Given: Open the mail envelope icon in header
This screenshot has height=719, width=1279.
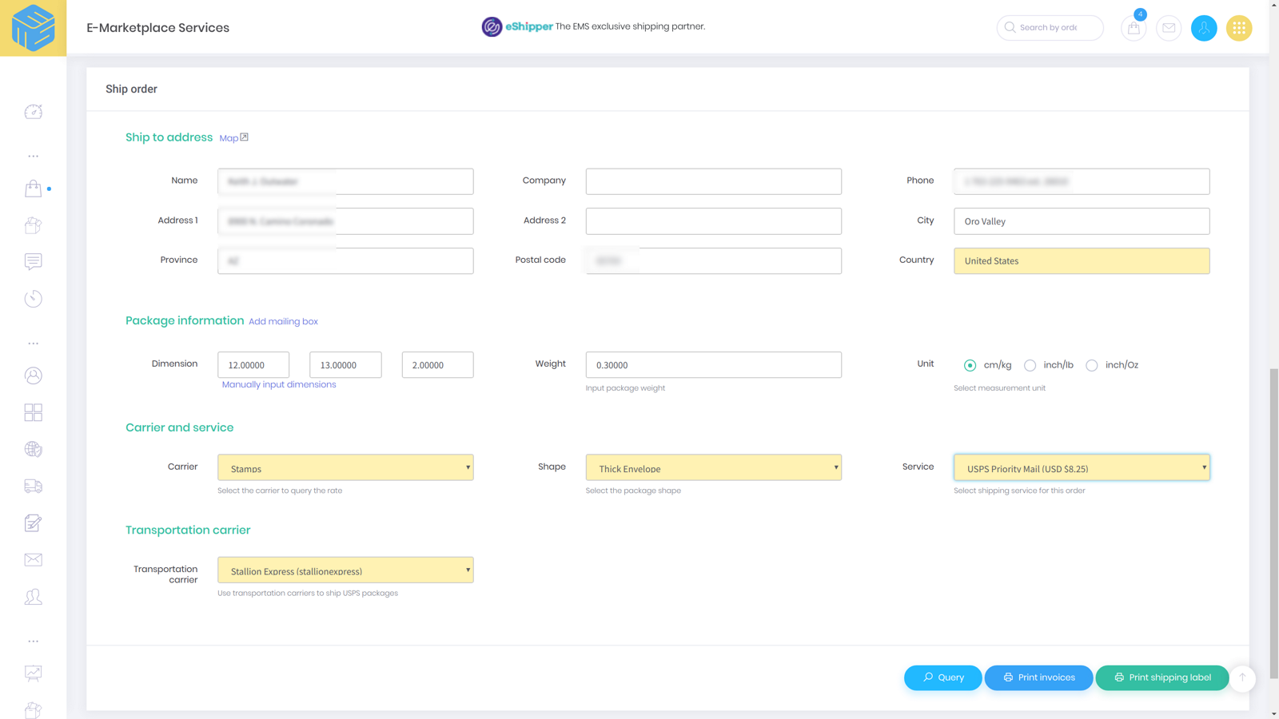Looking at the screenshot, I should point(1169,28).
